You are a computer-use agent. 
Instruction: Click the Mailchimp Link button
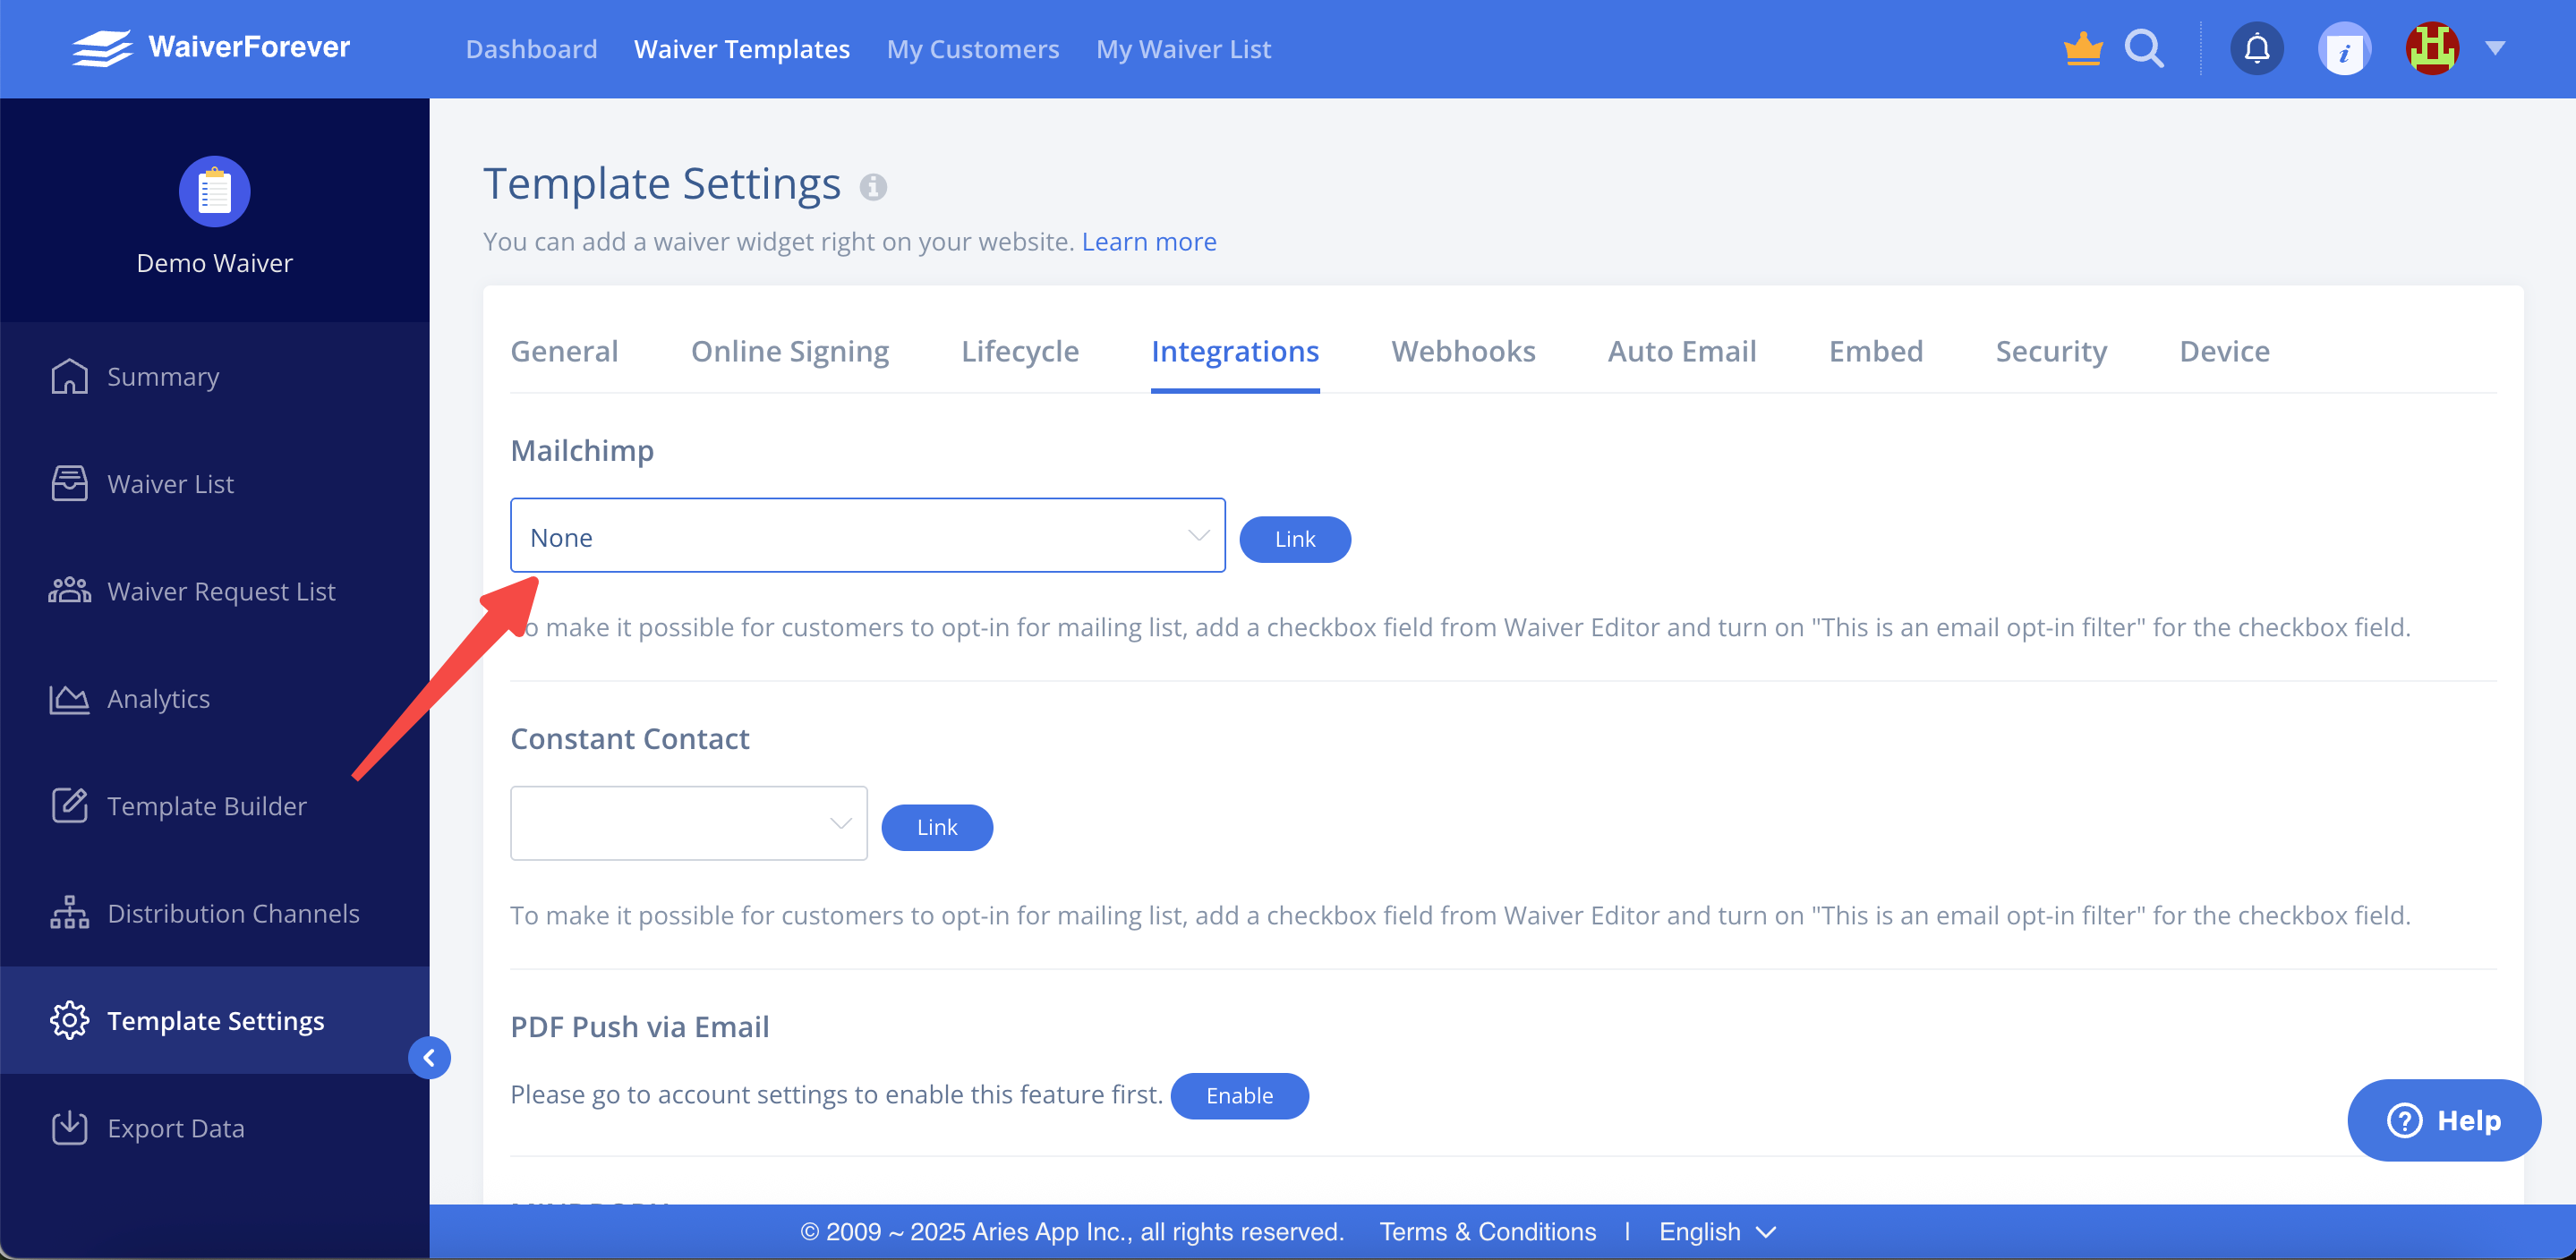[x=1294, y=539]
